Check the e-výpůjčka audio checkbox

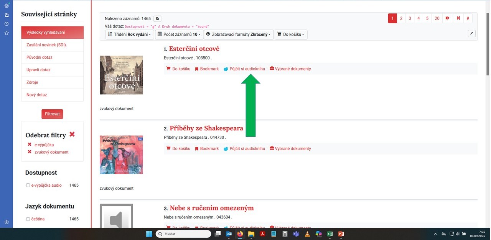(28, 185)
